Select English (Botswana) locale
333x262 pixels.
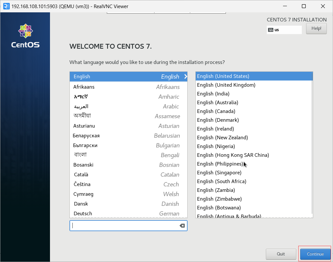tap(253, 207)
